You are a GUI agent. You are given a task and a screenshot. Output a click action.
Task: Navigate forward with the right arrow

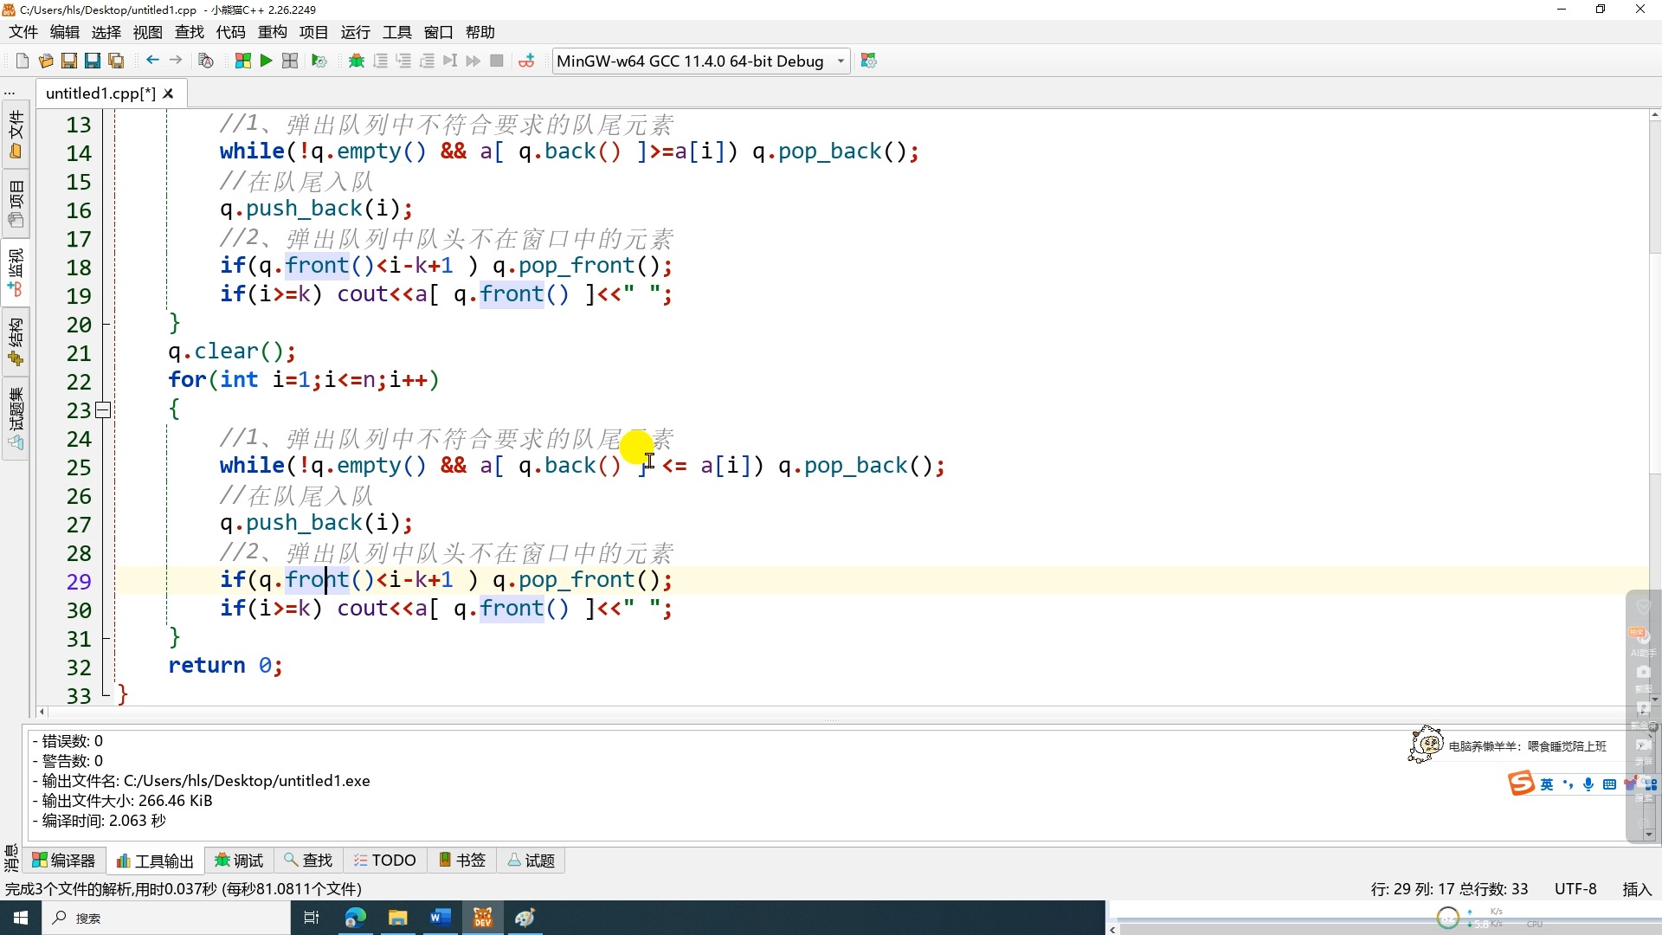[176, 61]
